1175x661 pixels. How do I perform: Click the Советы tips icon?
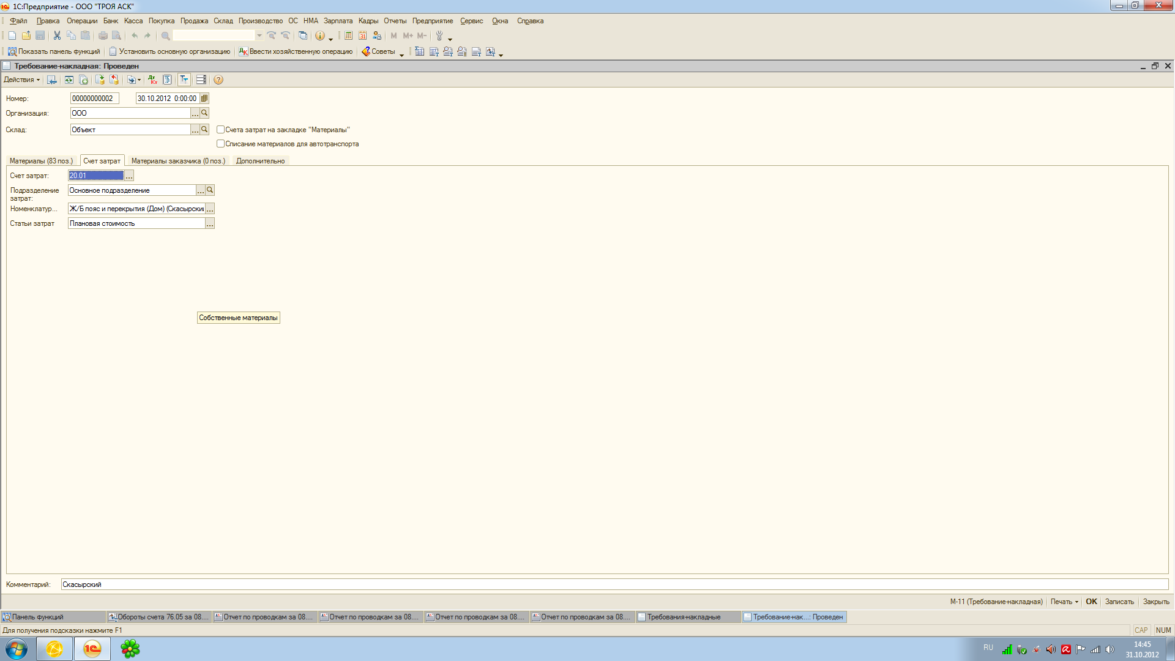coord(378,51)
